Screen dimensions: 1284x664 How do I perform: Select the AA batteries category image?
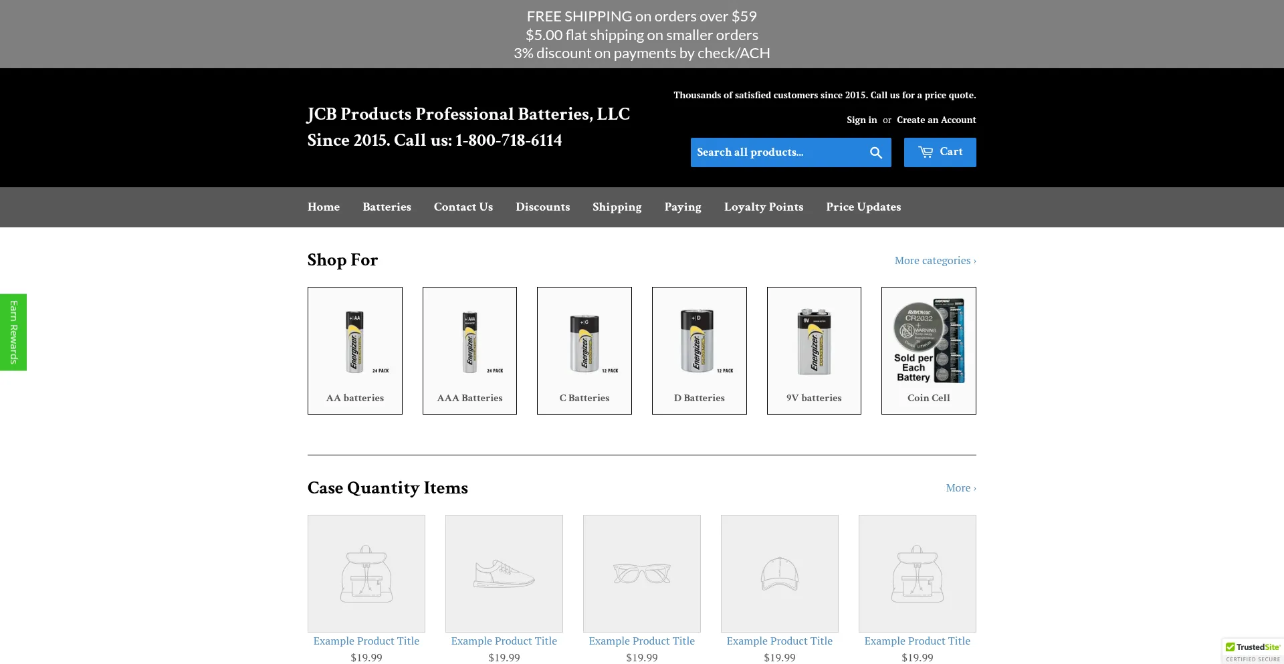pos(354,342)
